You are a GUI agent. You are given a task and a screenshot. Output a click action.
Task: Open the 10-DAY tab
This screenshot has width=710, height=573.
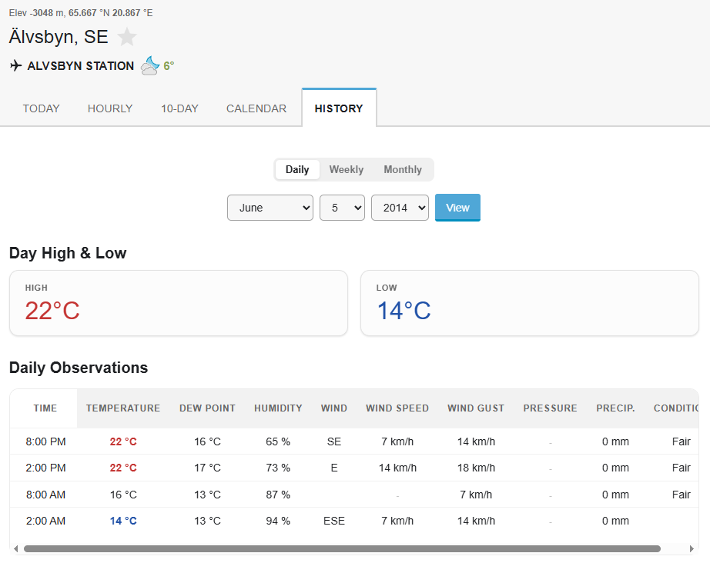[x=179, y=108]
